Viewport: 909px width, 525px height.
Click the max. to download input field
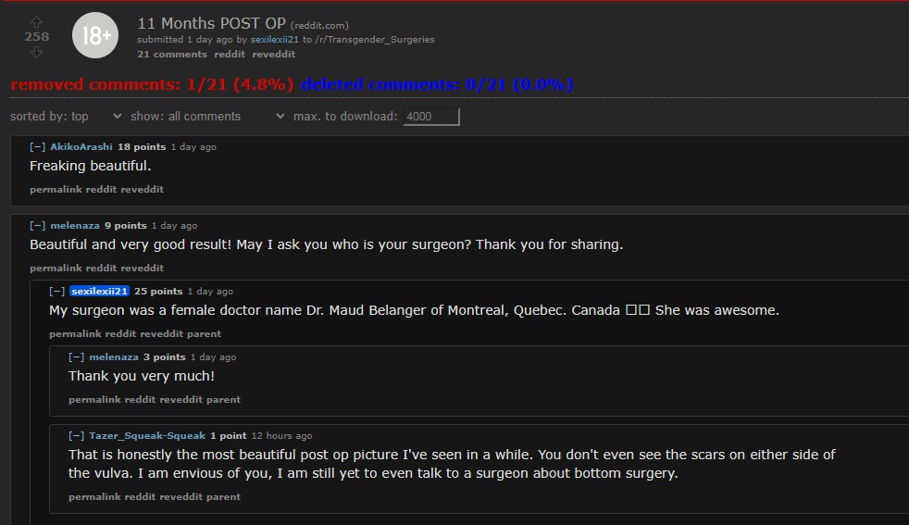[x=431, y=117]
